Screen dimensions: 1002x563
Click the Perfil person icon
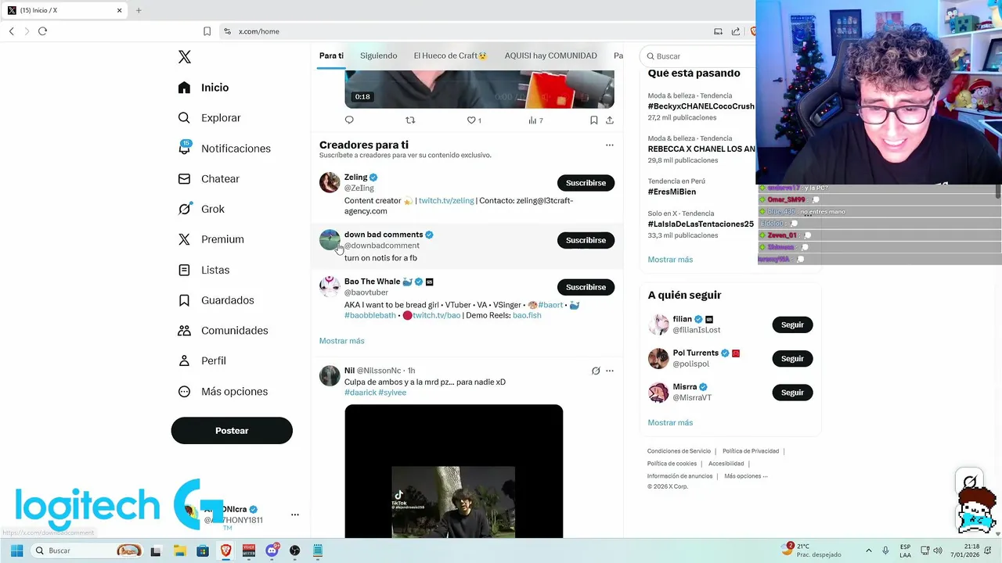184,360
